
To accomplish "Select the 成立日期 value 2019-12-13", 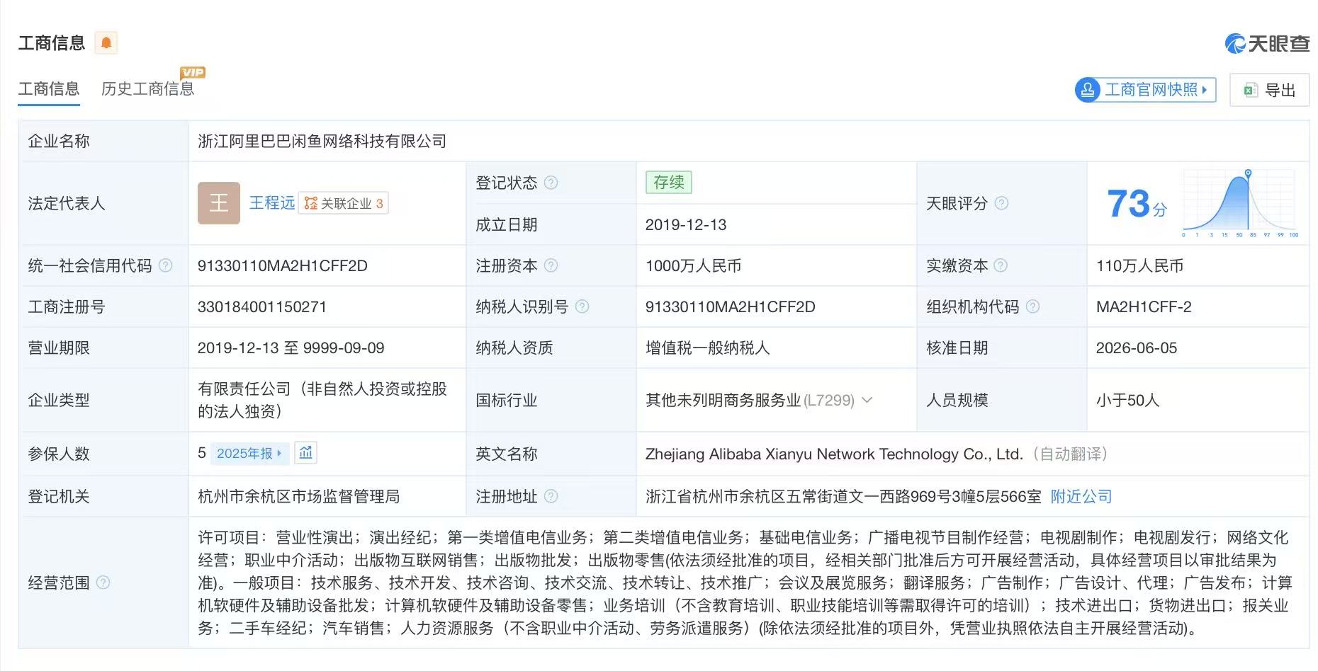I will pos(686,224).
